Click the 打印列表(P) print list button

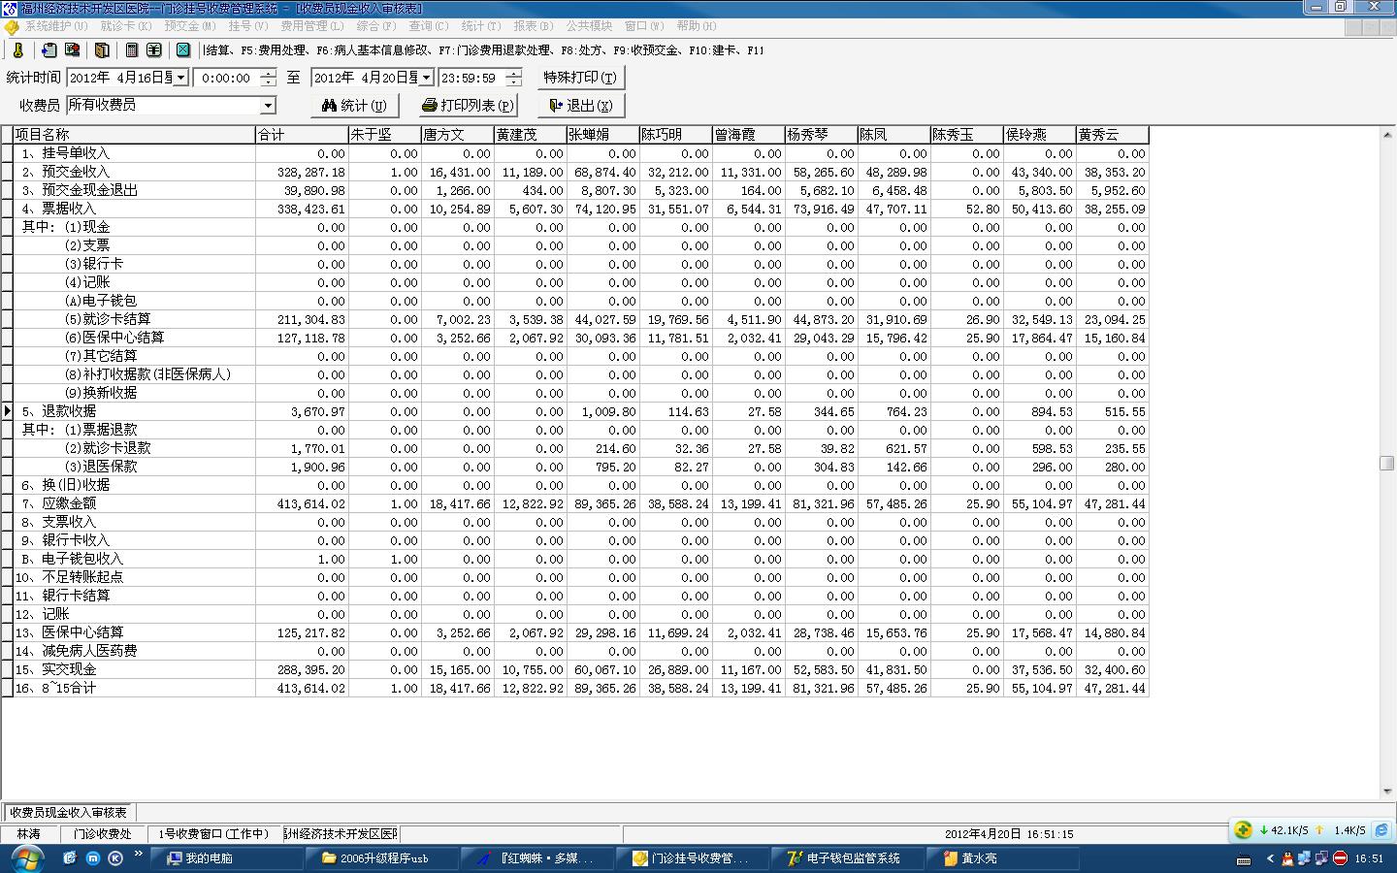pyautogui.click(x=469, y=105)
